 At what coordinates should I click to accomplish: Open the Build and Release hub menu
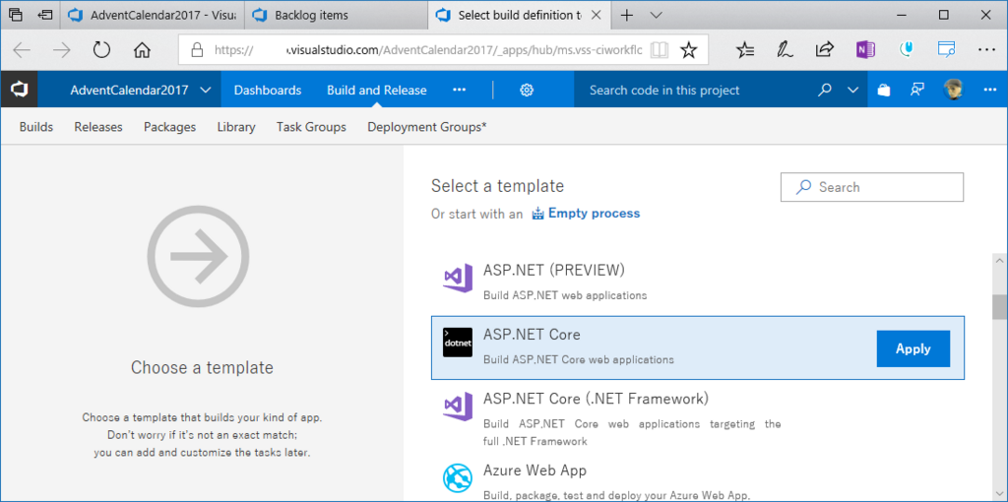[377, 90]
